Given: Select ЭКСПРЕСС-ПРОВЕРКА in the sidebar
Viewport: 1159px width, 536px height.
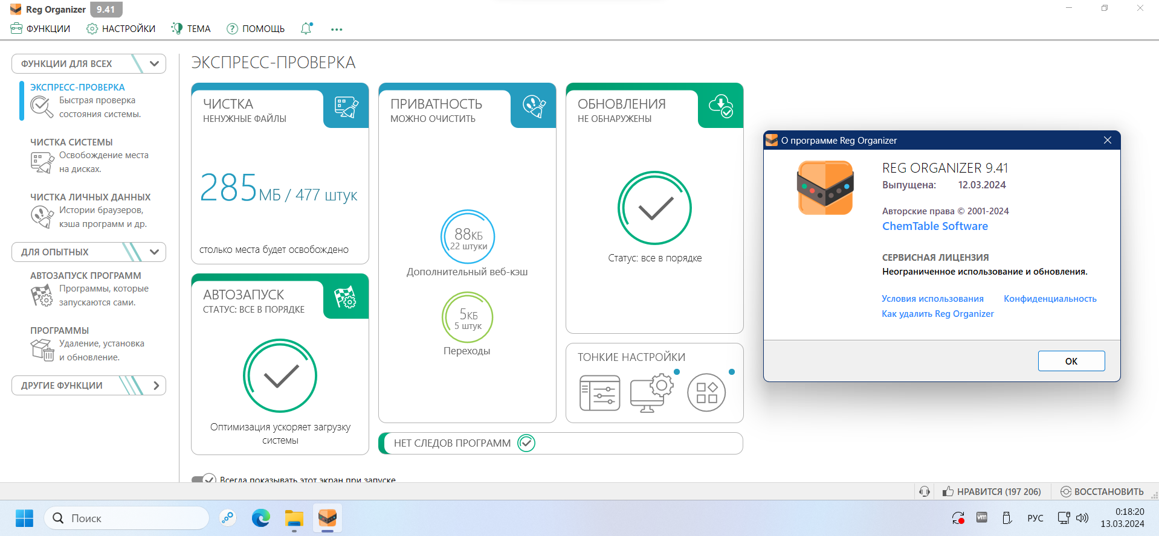Looking at the screenshot, I should 77,87.
